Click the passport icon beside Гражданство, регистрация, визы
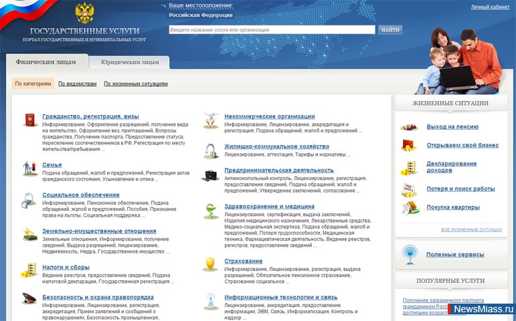Screen dimensions: 516x321 (29, 120)
